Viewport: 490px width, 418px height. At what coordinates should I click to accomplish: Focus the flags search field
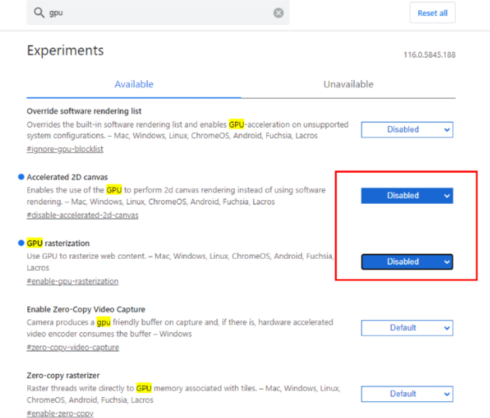158,13
